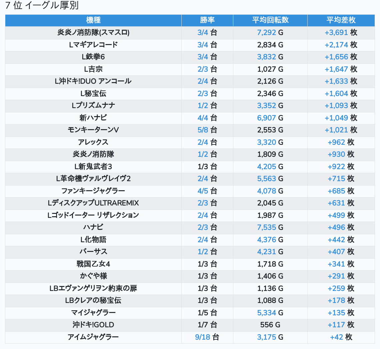Click the 機種 column header
The image size is (380, 349).
pos(93,20)
